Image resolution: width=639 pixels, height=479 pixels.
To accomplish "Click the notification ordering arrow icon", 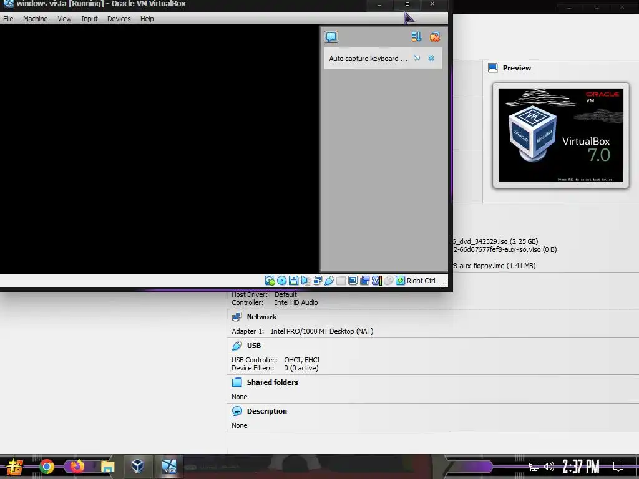I will pos(416,37).
